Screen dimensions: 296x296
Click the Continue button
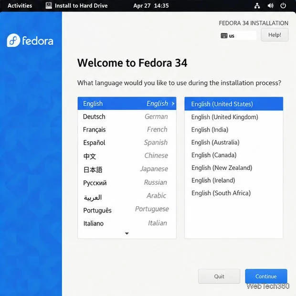point(266,276)
